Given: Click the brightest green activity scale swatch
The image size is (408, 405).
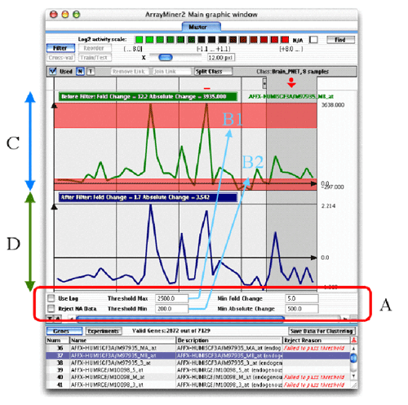Looking at the screenshot, I should pyautogui.click(x=139, y=40).
